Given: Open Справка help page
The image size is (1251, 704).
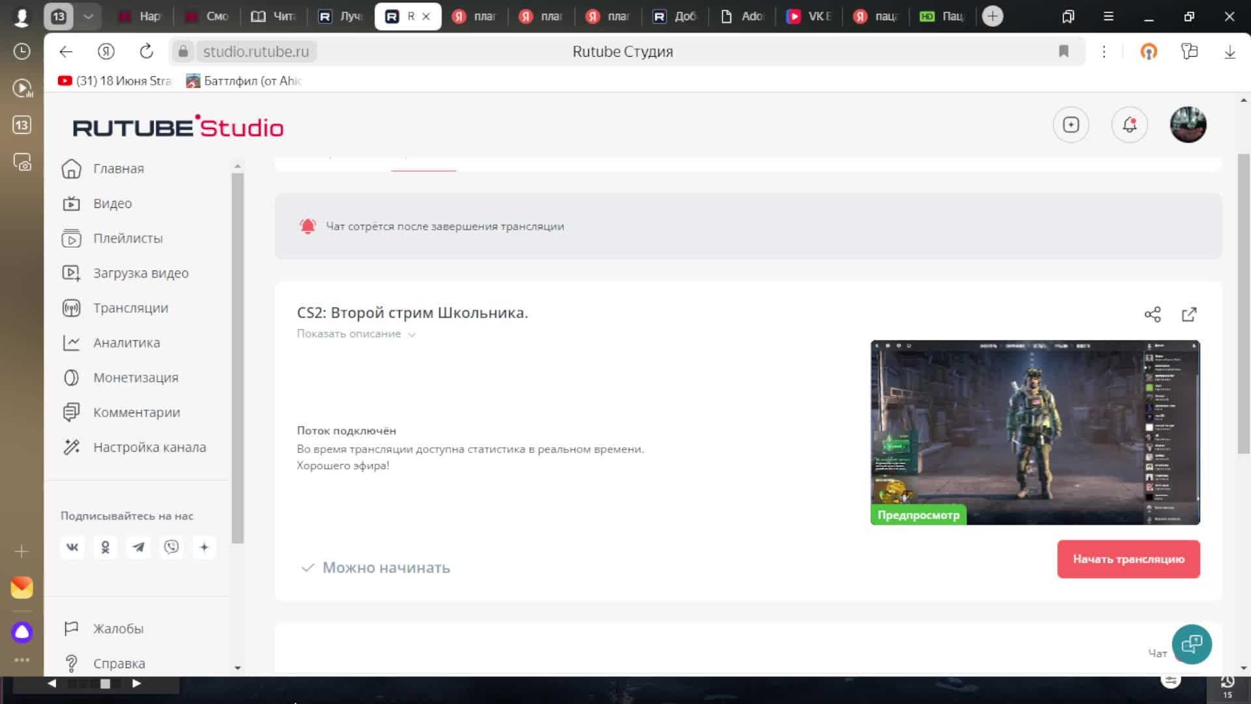Looking at the screenshot, I should 104,664.
